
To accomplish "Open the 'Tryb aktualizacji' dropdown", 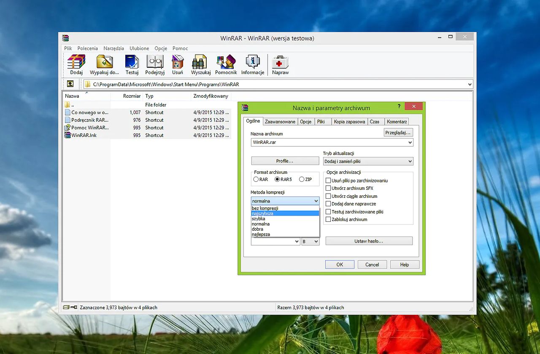I will pyautogui.click(x=410, y=161).
